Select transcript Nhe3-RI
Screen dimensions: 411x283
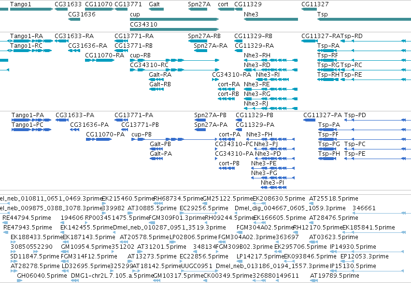coord(268,75)
